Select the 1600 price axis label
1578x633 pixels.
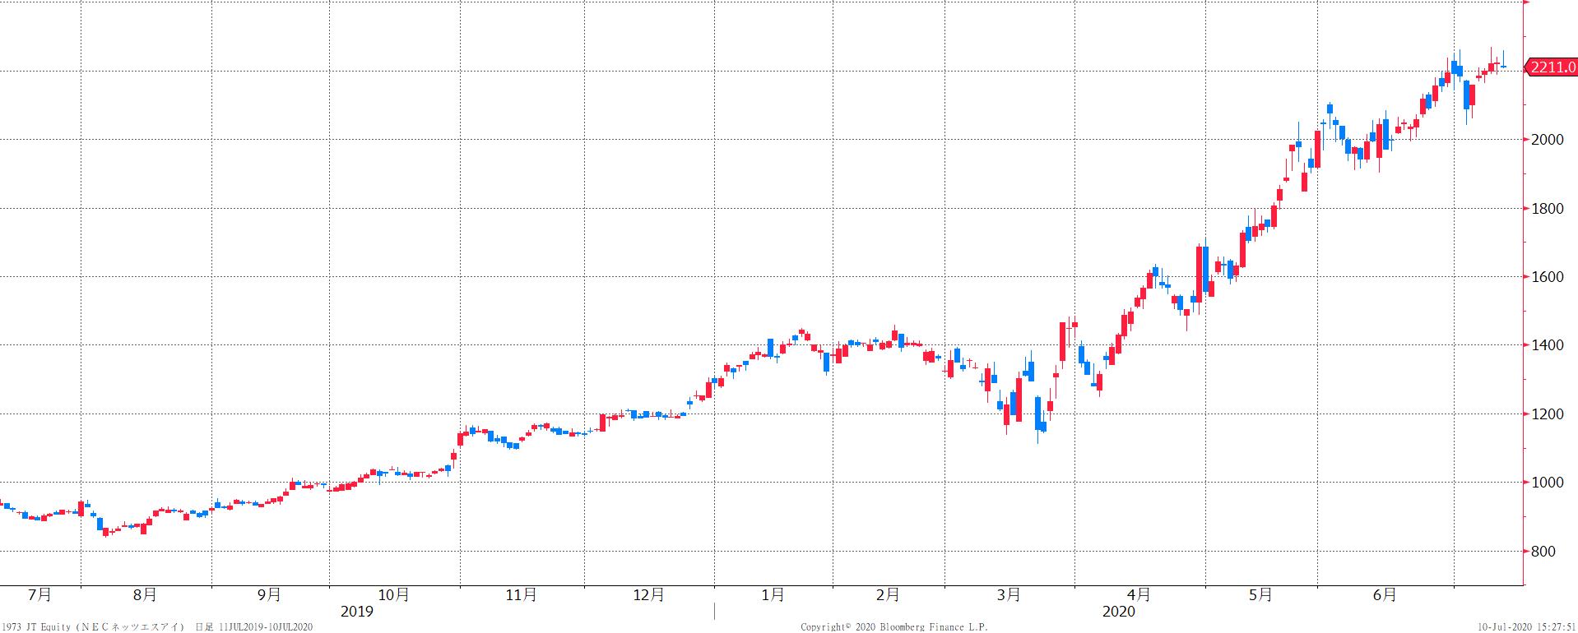[1548, 277]
